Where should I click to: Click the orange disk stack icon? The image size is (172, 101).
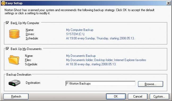[14, 34]
